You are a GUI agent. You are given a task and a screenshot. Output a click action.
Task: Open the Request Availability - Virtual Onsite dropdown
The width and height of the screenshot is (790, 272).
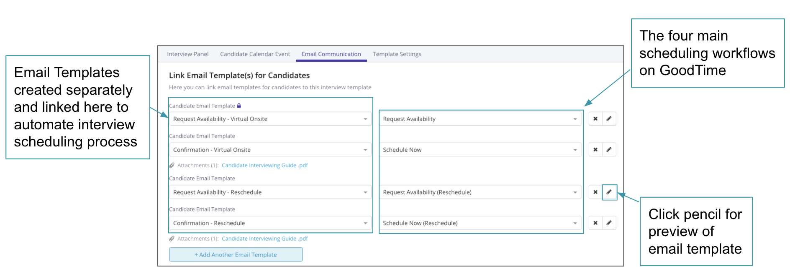[270, 119]
